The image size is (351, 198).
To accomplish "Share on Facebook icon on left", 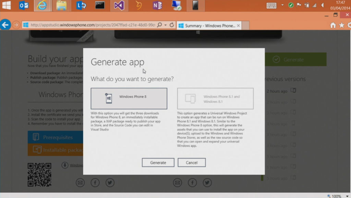I will tap(95, 183).
